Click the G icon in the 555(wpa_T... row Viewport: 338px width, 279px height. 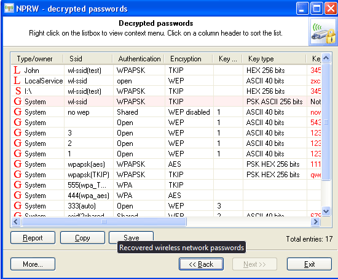tap(18, 185)
